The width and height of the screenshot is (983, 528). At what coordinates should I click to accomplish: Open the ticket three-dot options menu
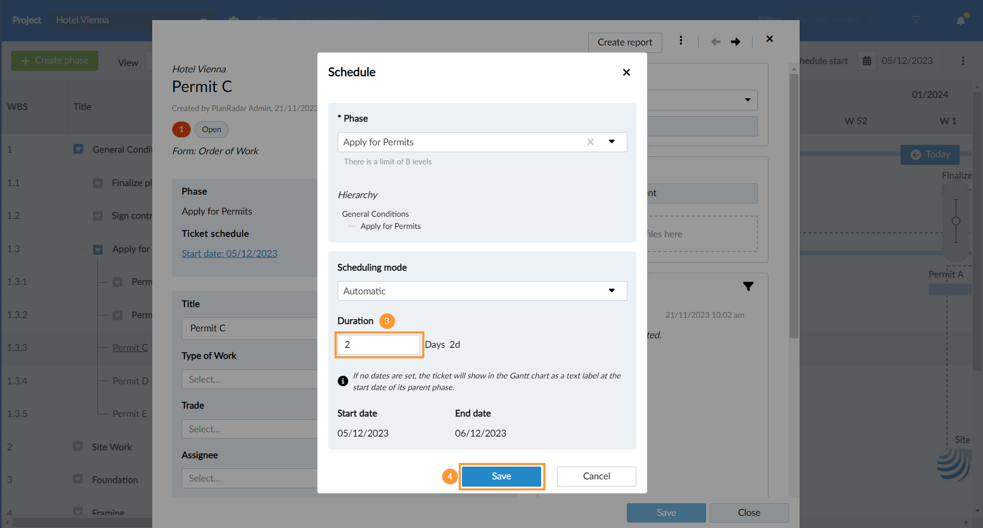point(681,41)
